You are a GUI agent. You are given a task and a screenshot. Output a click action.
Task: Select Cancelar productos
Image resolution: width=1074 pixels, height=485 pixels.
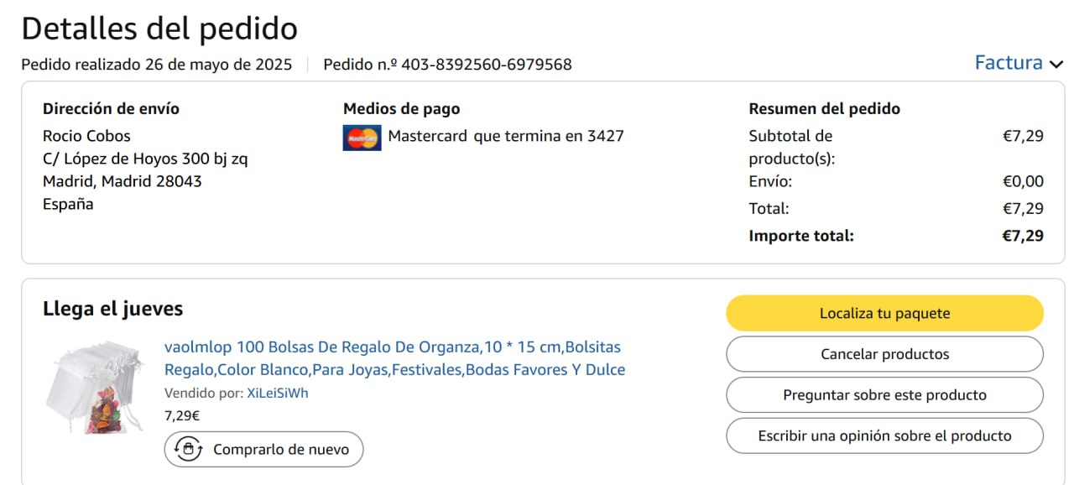tap(884, 354)
